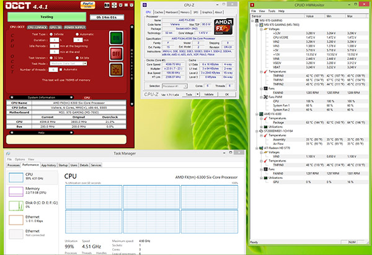This screenshot has width=372, height=255.
Task: Open SPD tab in CPU-Z
Action: click(x=196, y=12)
